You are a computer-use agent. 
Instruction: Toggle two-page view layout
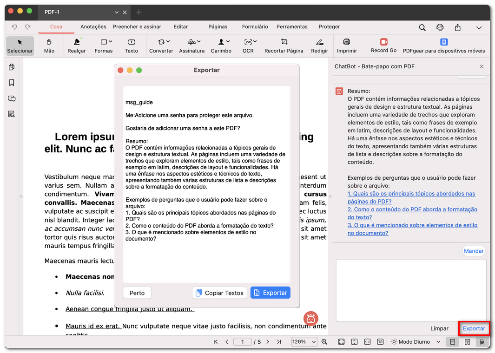(468, 342)
